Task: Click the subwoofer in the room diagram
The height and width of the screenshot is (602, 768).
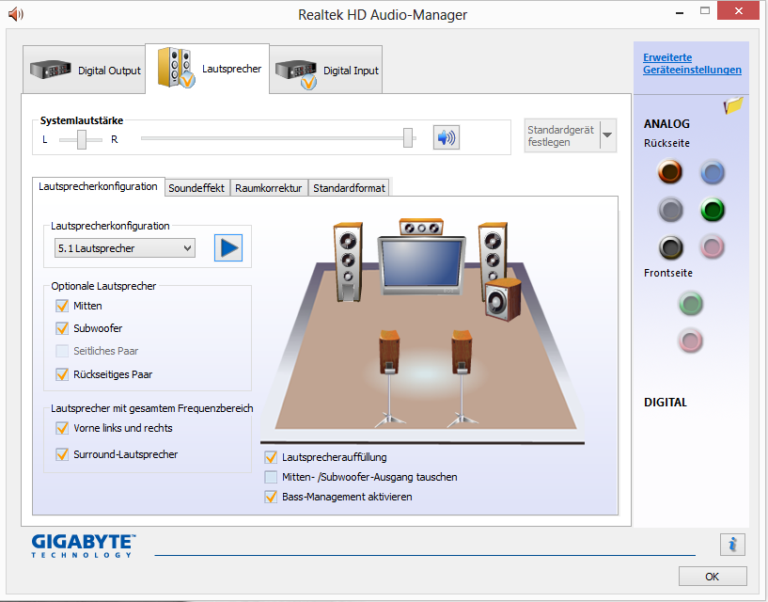Action: [503, 299]
